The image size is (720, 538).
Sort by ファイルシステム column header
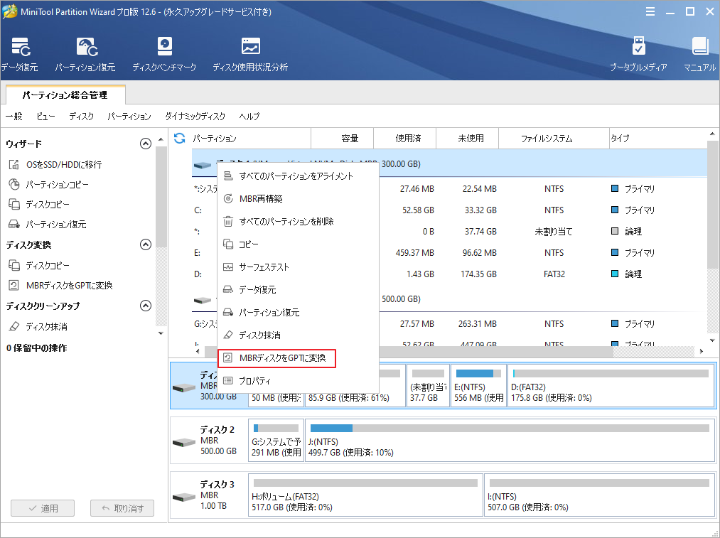click(554, 138)
